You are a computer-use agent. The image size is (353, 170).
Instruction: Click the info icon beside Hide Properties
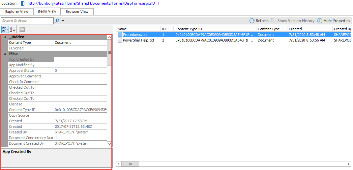pos(319,21)
